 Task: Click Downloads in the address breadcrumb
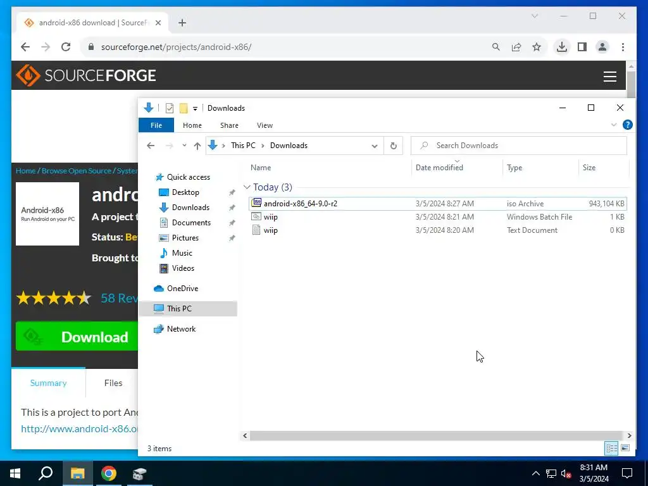pos(289,146)
